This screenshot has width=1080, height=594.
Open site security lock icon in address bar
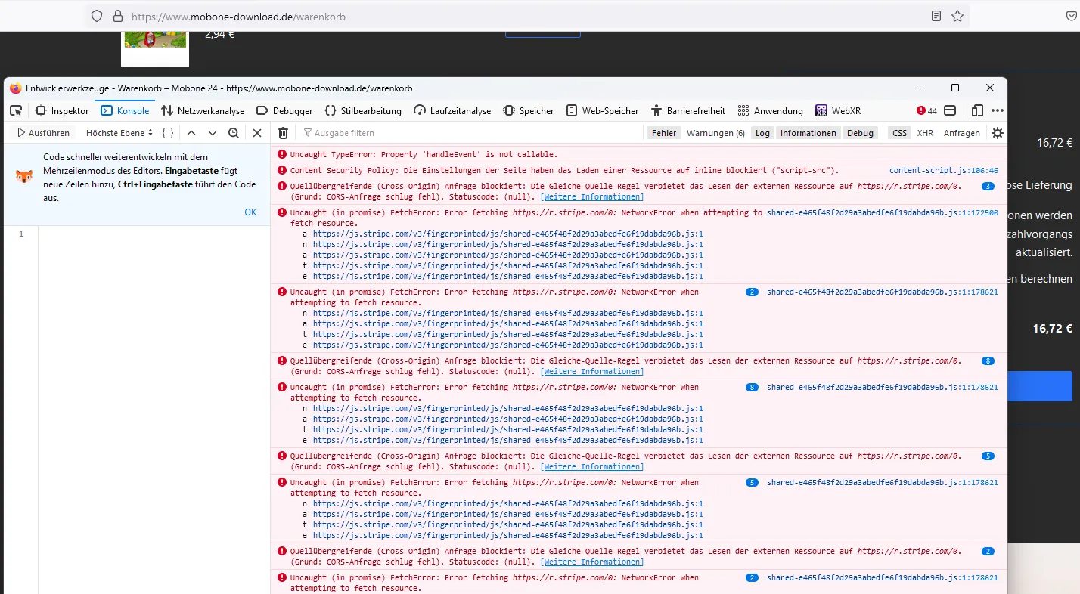pos(117,16)
